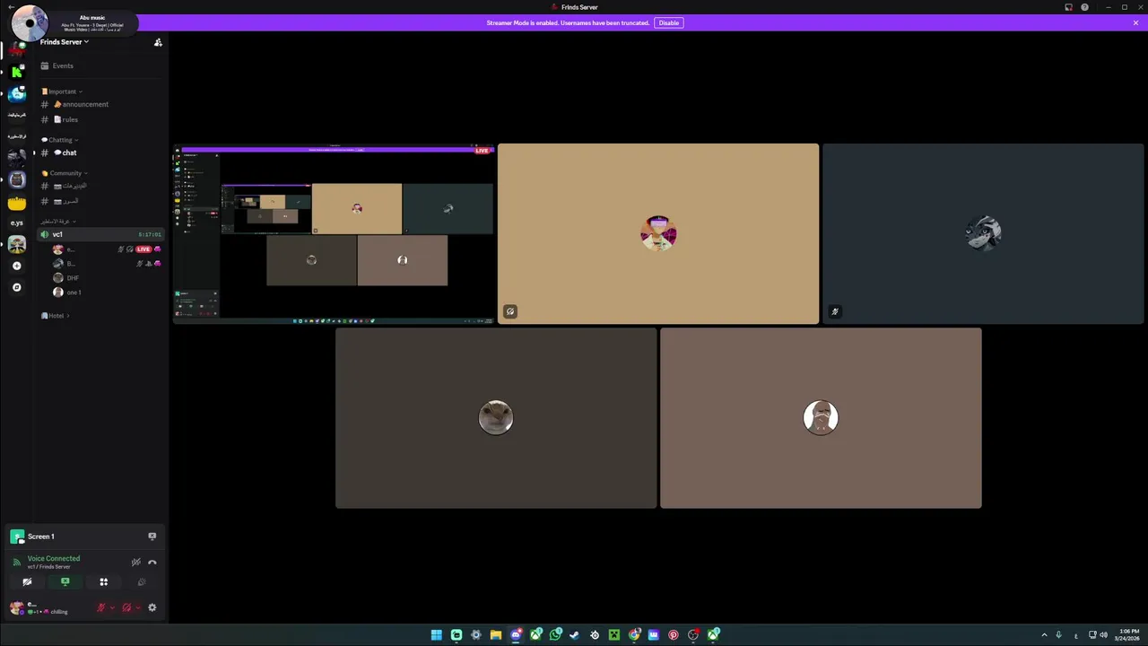
Task: Open microphone input options arrow
Action: click(111, 608)
